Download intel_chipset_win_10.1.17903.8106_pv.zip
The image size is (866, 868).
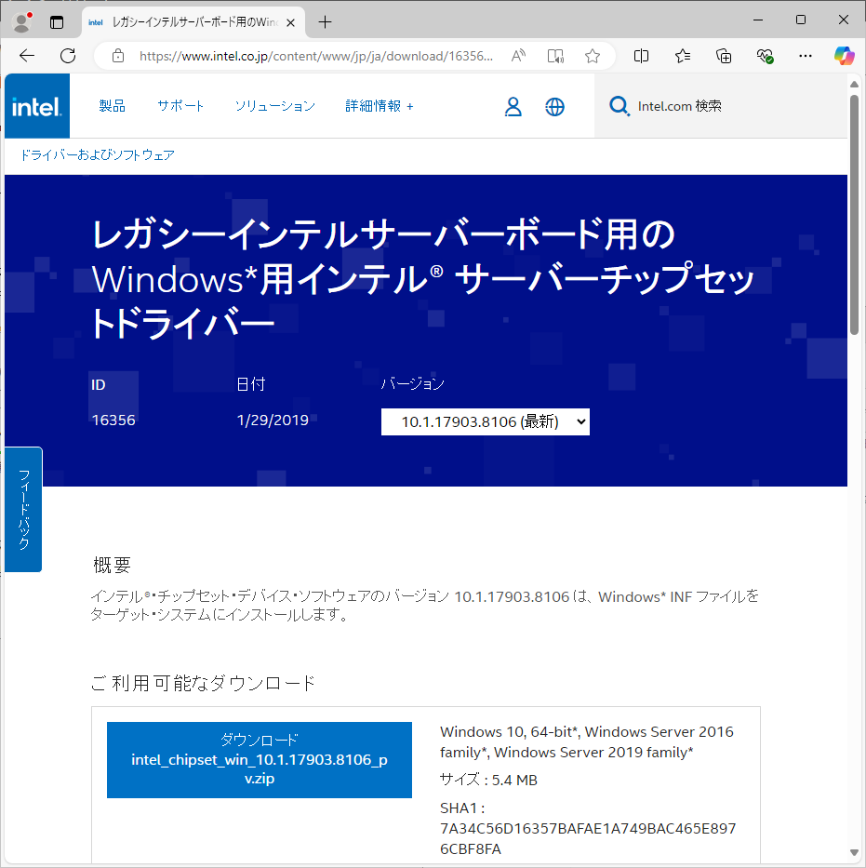click(x=260, y=760)
